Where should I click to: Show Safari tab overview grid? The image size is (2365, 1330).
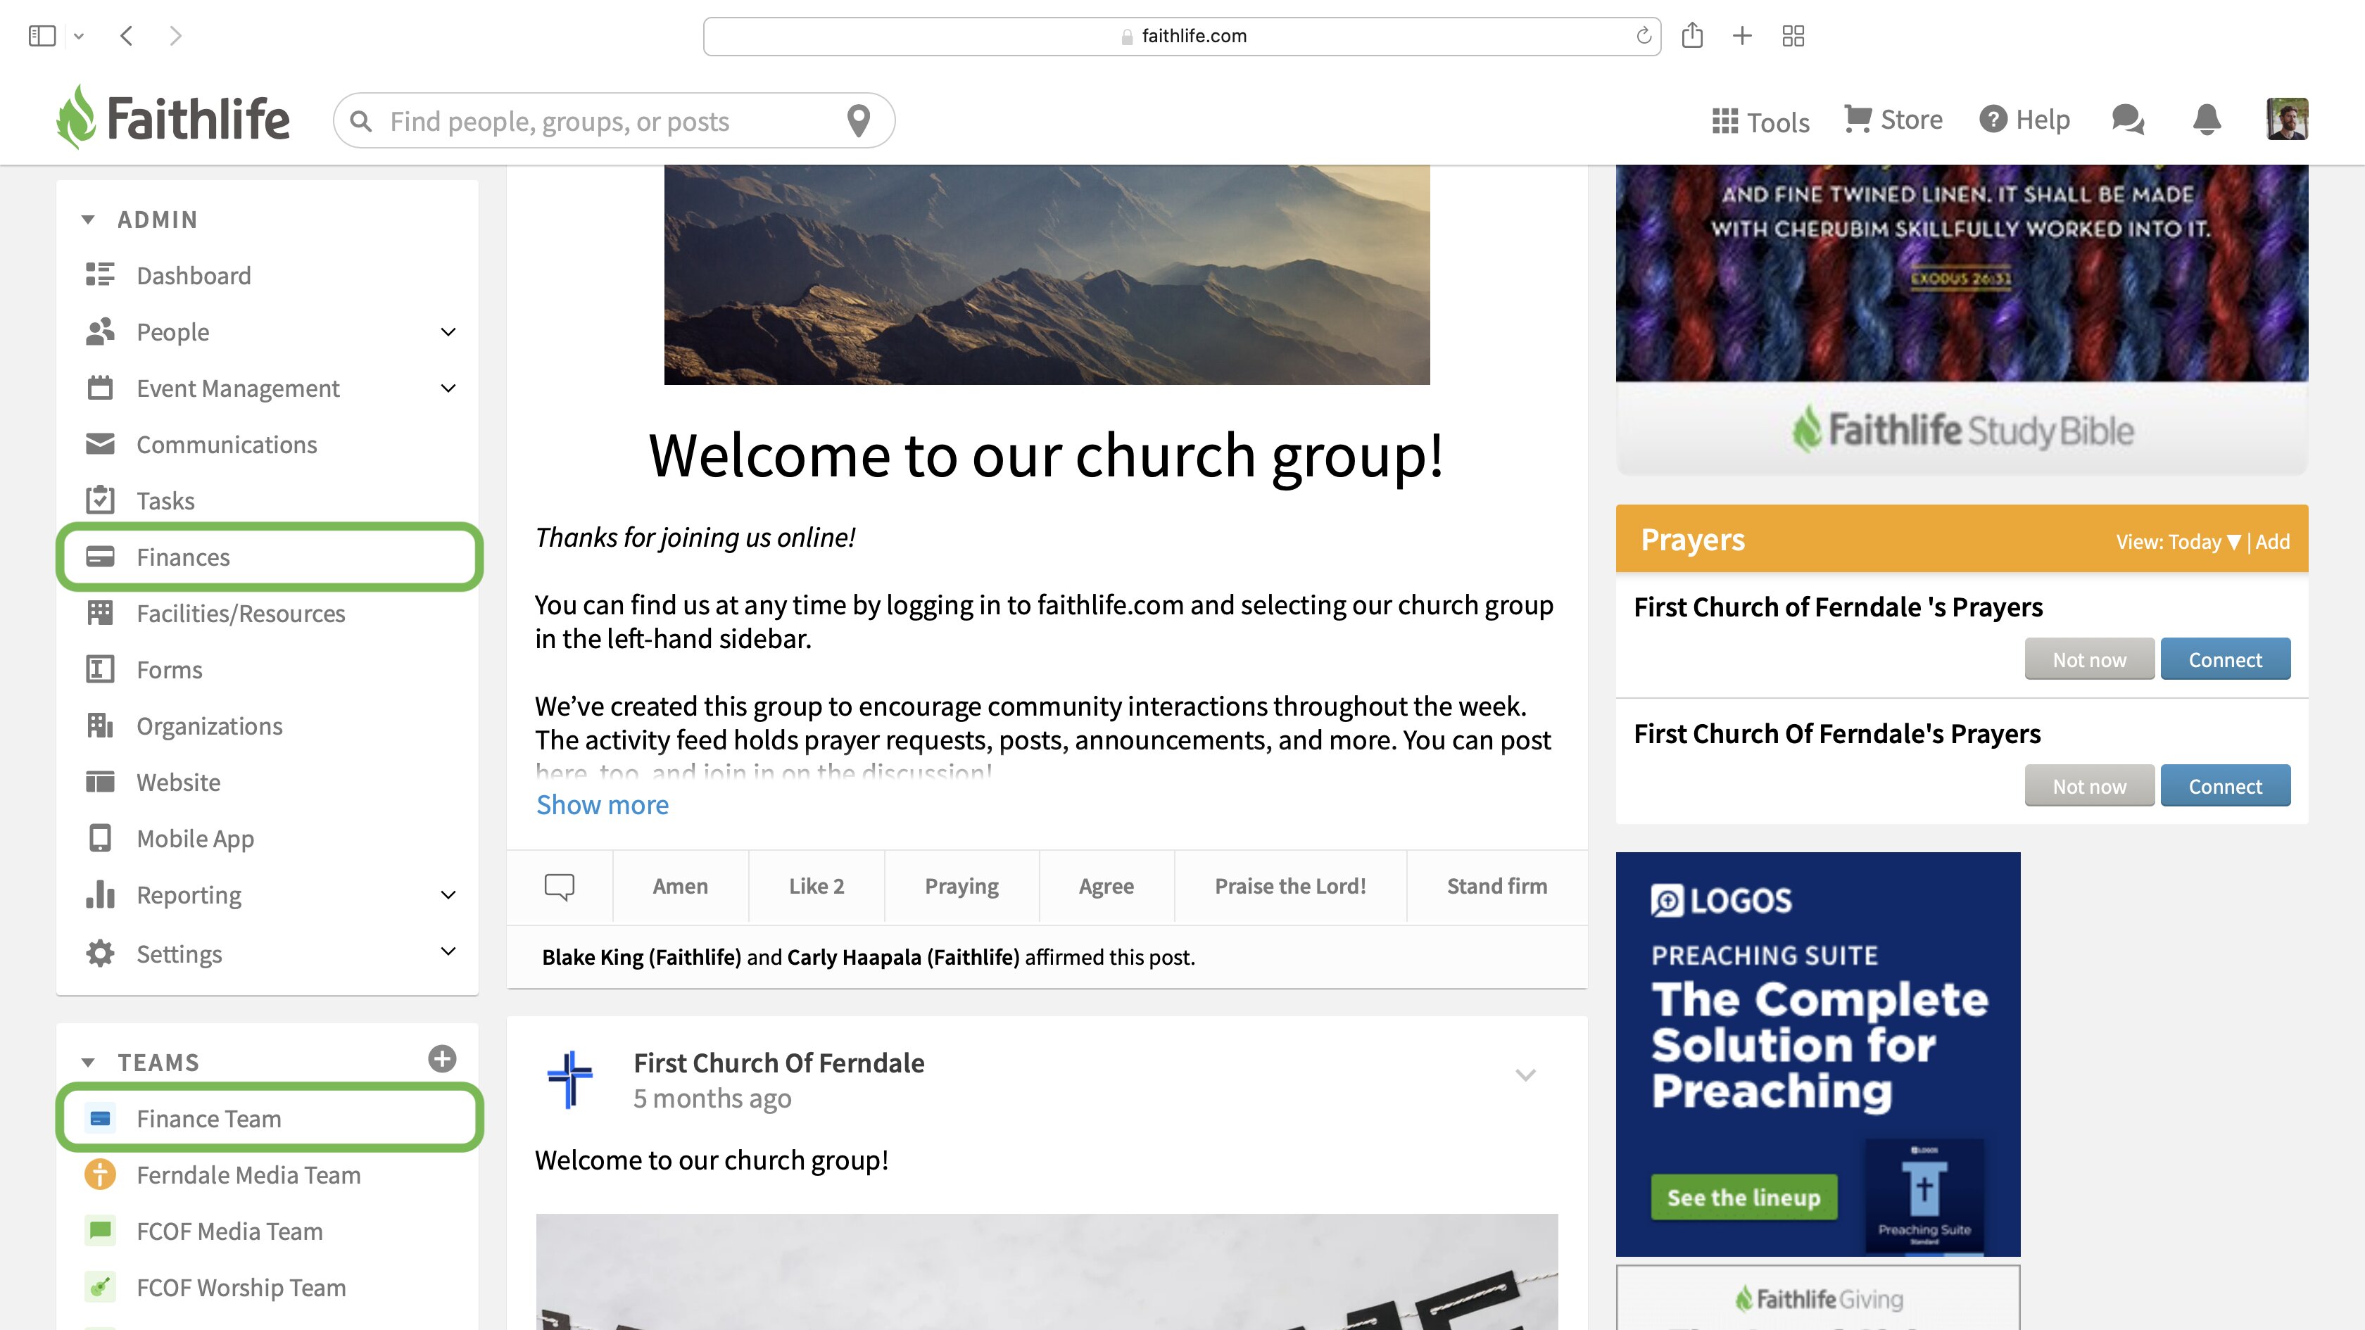(x=1792, y=36)
